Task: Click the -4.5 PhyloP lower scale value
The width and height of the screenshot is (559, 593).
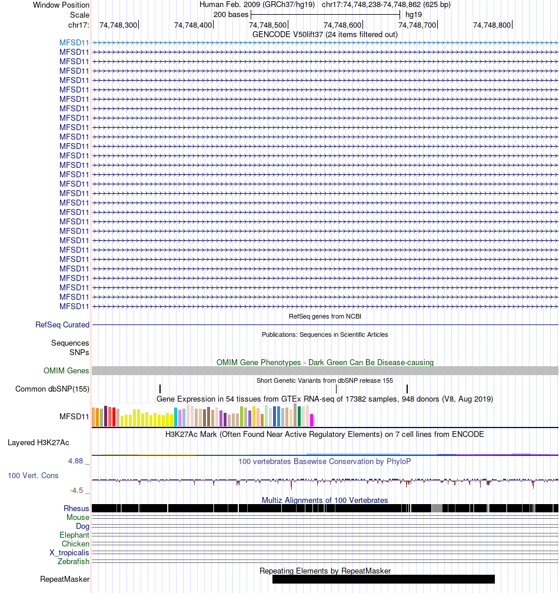Action: 76,491
